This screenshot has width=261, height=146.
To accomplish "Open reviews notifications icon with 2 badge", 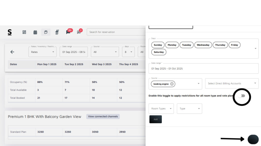I will click(x=79, y=32).
